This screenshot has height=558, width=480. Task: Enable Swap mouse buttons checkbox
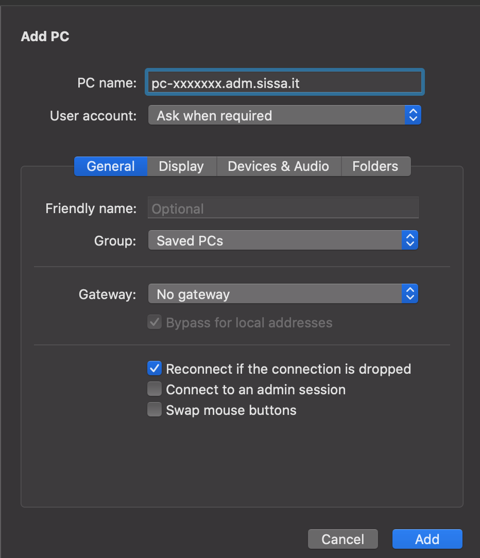155,410
